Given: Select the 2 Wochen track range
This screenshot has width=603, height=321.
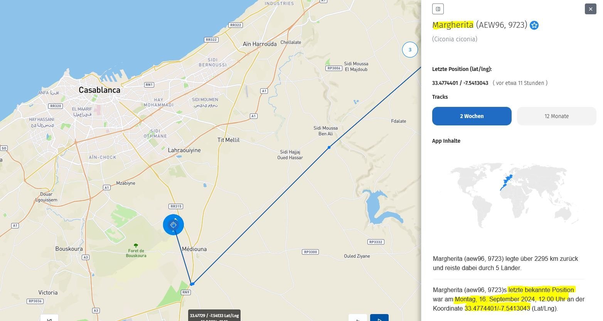Looking at the screenshot, I should pyautogui.click(x=472, y=116).
